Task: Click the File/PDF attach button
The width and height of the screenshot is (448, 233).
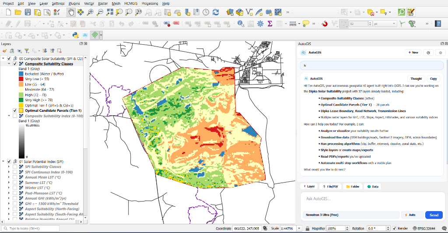Action: [330, 187]
